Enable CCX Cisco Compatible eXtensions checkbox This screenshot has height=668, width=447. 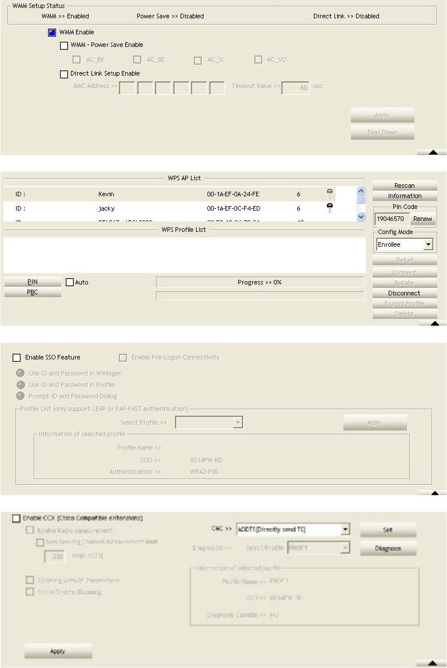16,519
